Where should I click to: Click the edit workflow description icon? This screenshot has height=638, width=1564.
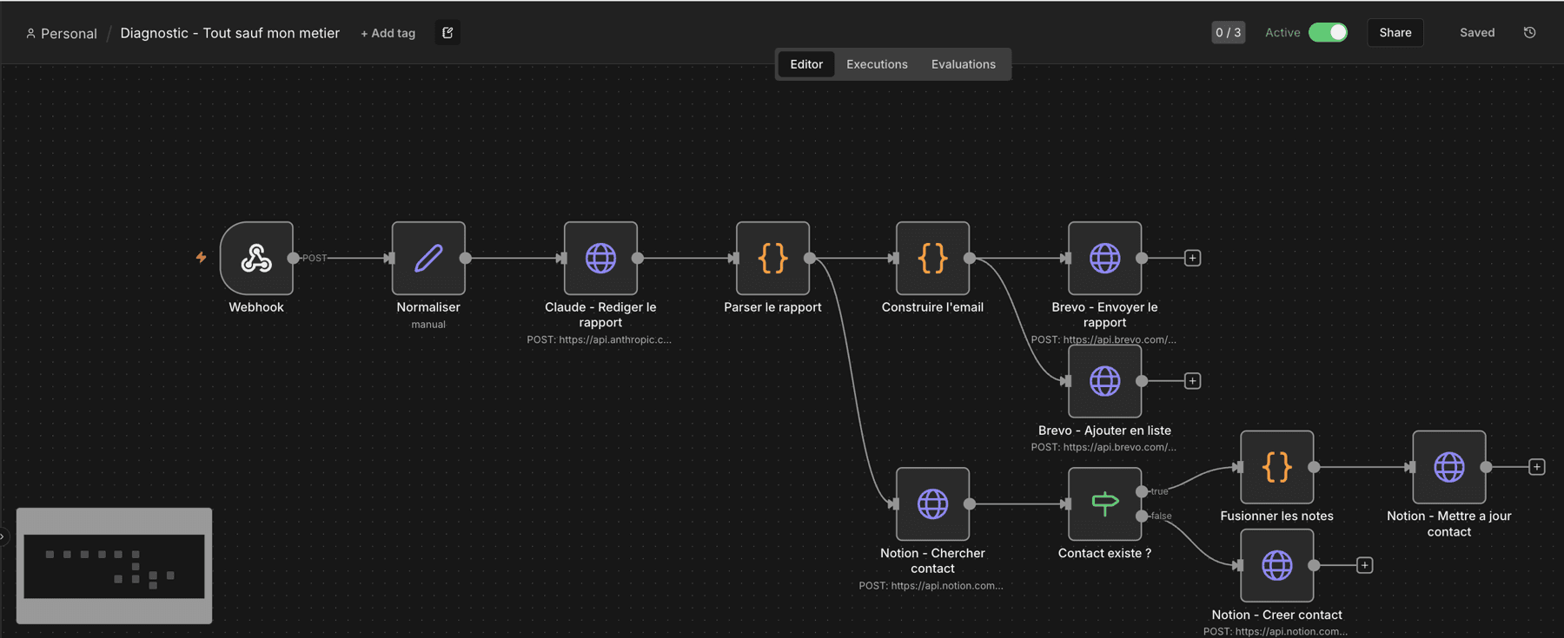pos(447,33)
